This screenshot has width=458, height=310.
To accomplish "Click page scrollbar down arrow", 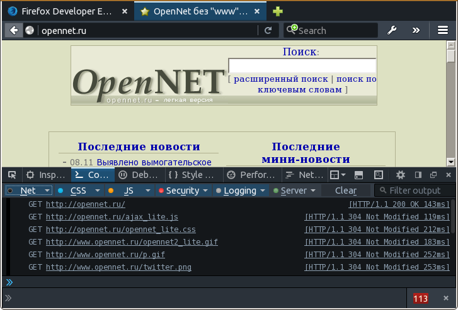I will (x=450, y=162).
